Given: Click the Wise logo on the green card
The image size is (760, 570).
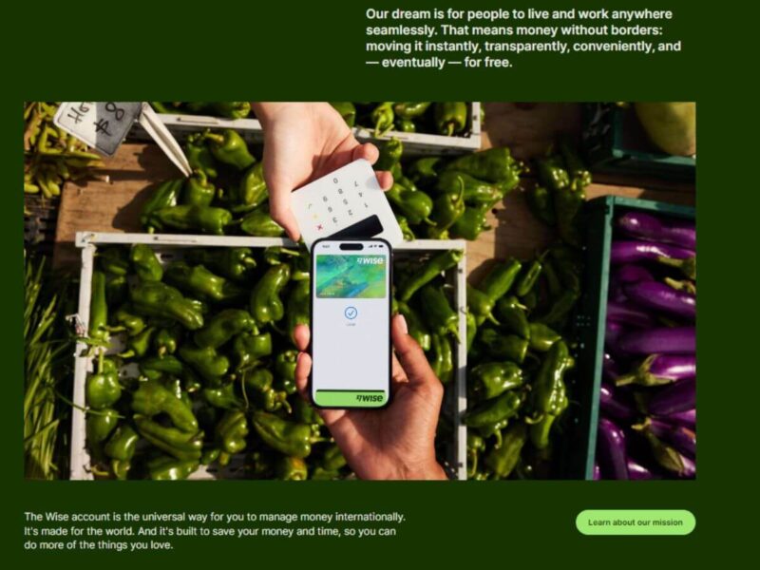Looking at the screenshot, I should coord(370,260).
